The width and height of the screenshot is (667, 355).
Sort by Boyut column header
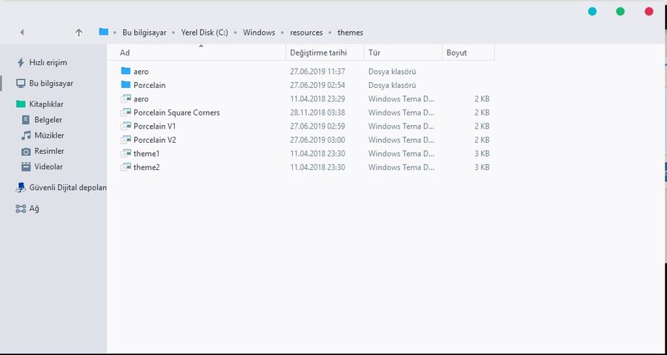(x=457, y=53)
